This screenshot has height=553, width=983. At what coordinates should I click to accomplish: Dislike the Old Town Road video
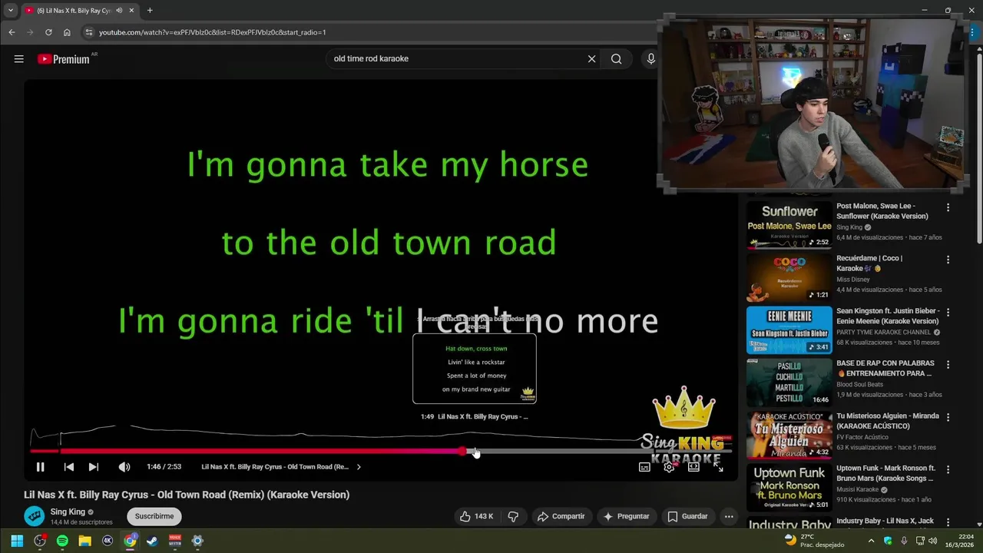[513, 517]
